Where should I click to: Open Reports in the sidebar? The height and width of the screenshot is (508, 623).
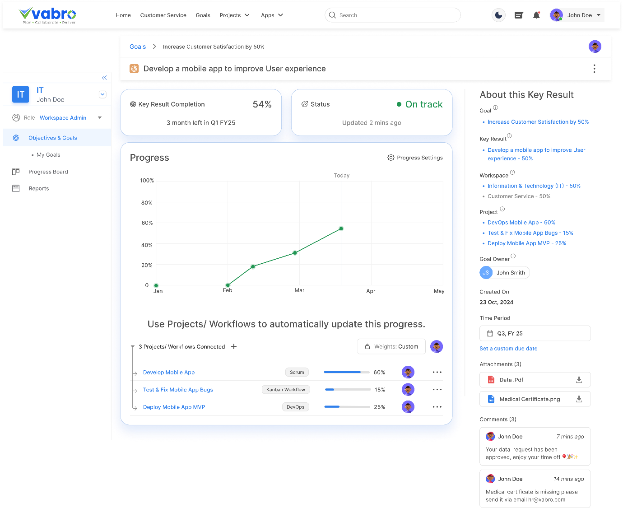pyautogui.click(x=38, y=188)
